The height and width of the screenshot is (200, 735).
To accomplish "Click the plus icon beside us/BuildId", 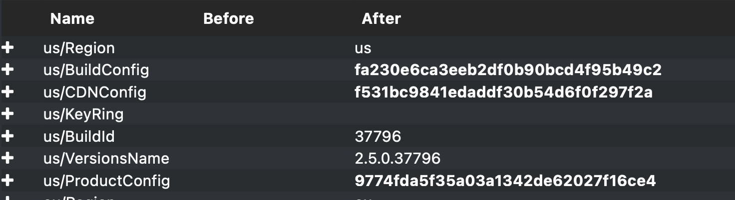I will [7, 136].
